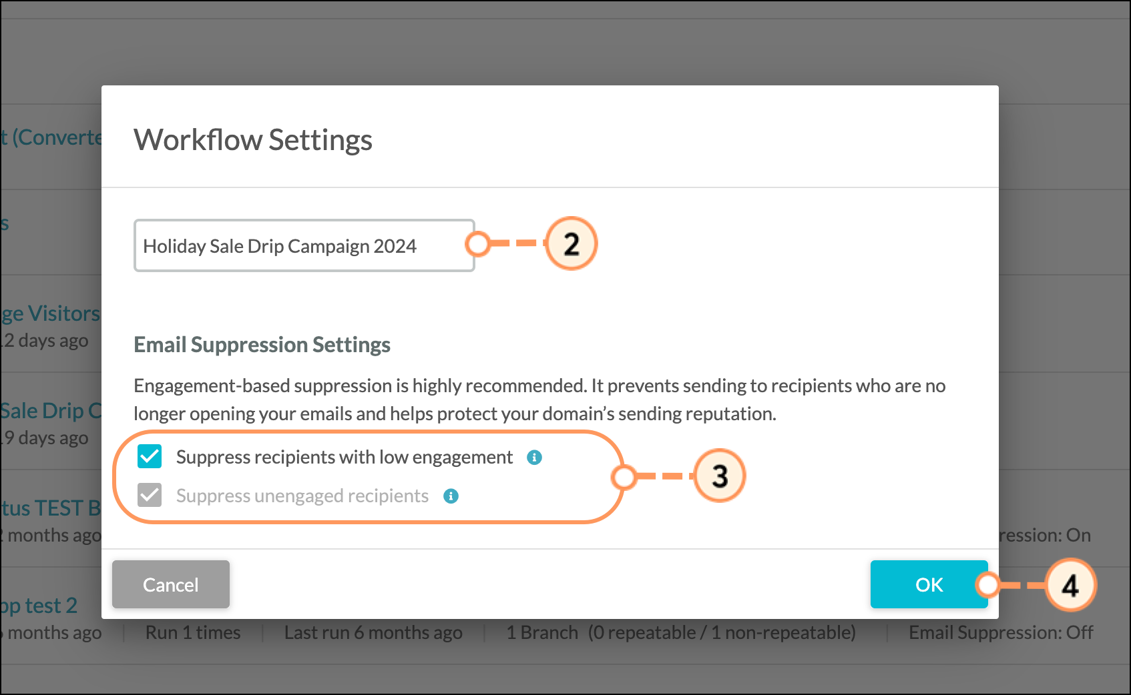Open the Page Visitors workflow link behind dialog
This screenshot has height=695, width=1131.
(51, 313)
